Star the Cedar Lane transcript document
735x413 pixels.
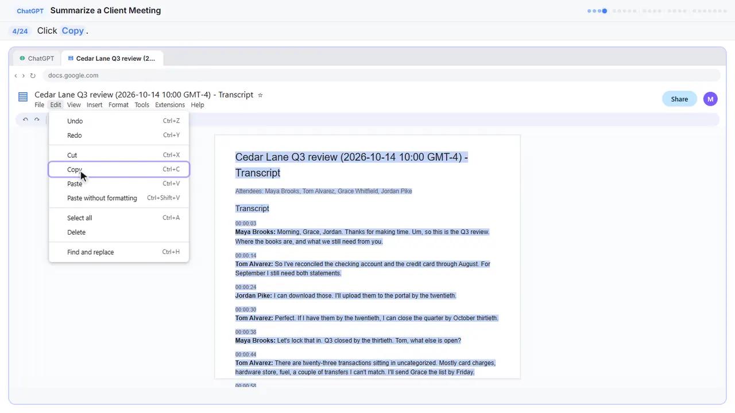point(260,95)
